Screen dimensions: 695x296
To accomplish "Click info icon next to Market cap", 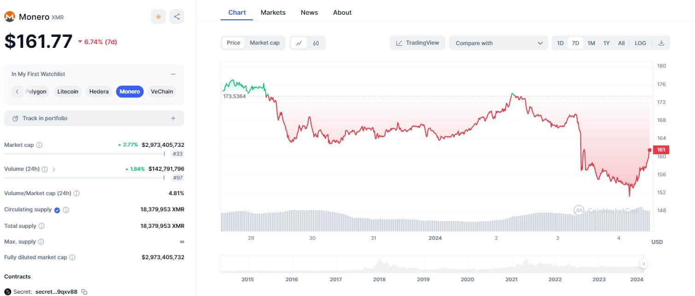I will point(39,145).
